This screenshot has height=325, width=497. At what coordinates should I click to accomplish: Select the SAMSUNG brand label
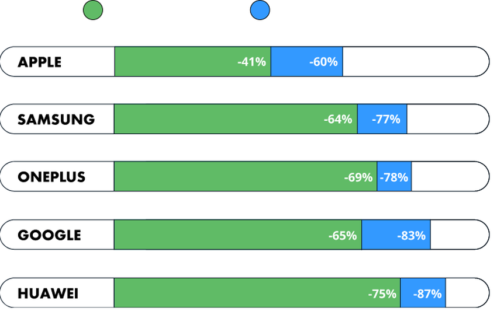56,120
